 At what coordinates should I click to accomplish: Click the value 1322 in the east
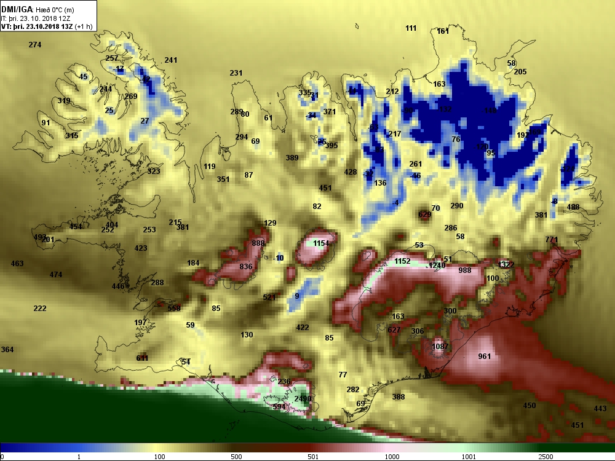506,264
